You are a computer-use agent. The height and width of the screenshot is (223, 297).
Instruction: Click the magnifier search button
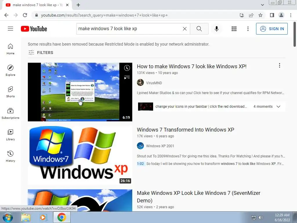pos(199,29)
